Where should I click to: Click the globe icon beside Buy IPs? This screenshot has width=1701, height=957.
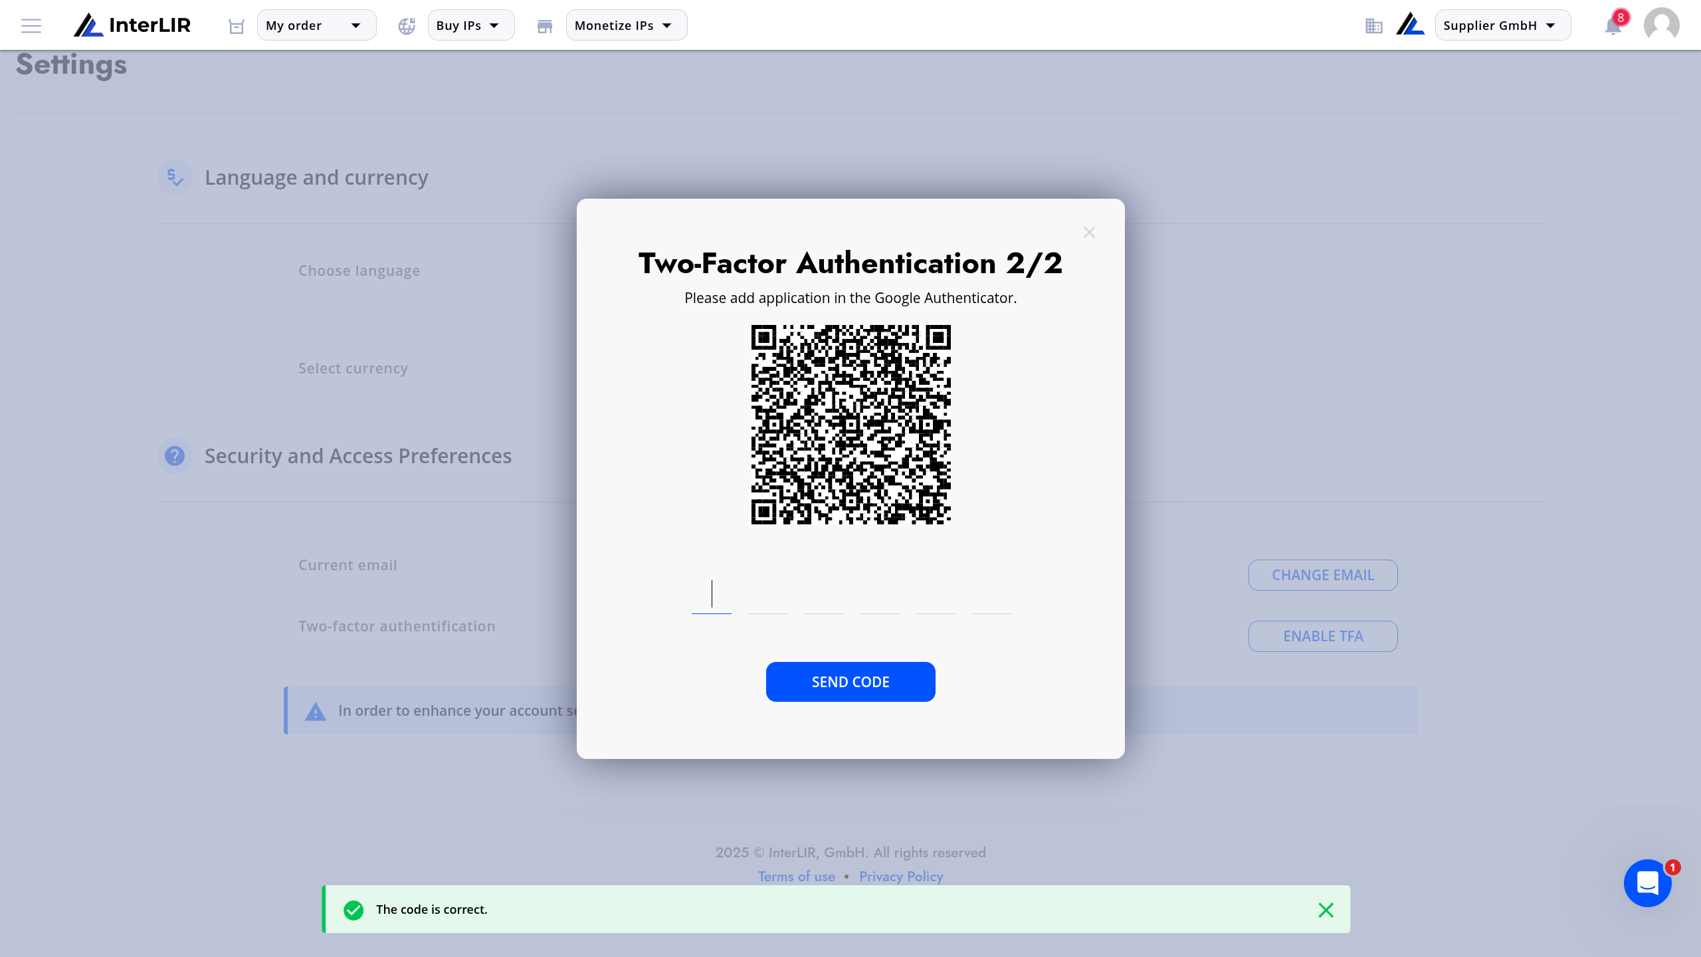pos(407,26)
